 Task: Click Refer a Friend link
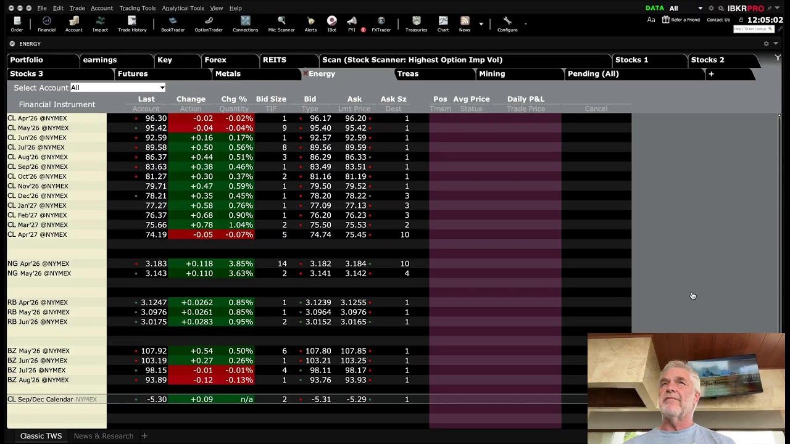tap(681, 20)
